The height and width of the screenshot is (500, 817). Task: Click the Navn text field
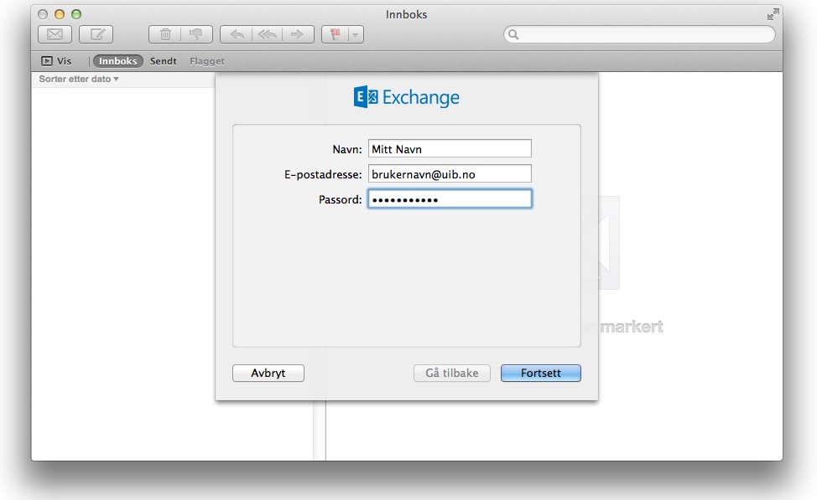pos(450,148)
